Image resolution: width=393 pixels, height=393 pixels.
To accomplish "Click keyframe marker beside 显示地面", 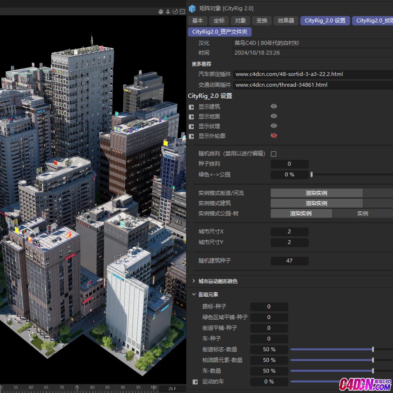I will [191, 117].
